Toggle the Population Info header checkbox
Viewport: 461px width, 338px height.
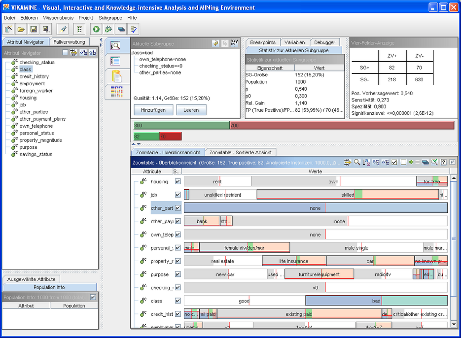coord(93,297)
